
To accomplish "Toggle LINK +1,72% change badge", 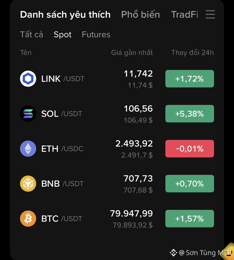I will tap(190, 79).
